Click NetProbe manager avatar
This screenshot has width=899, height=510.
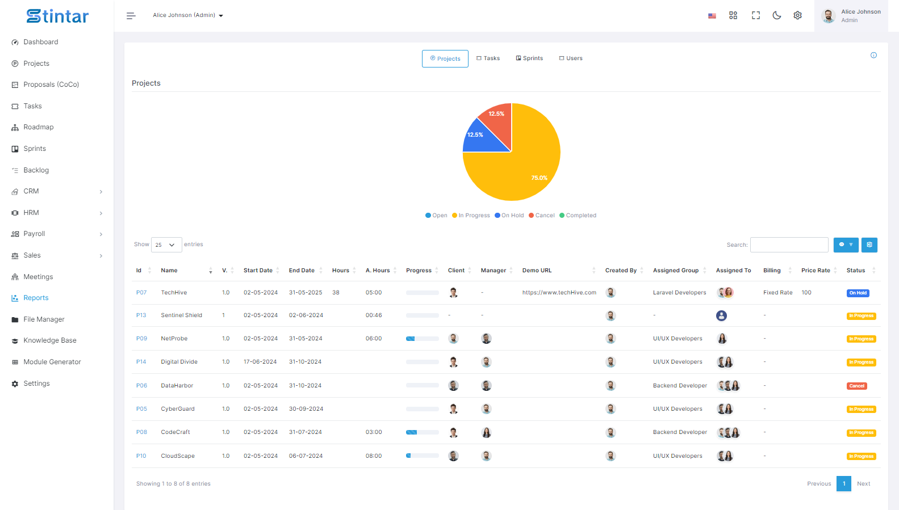tap(486, 339)
